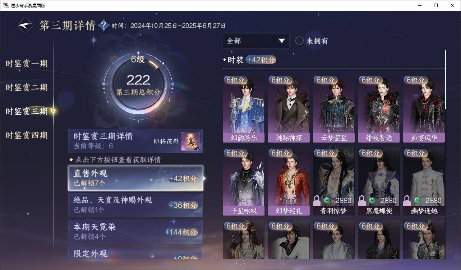Switch to the 时鉴赏一期 tab
This screenshot has width=461, height=270.
pos(27,64)
